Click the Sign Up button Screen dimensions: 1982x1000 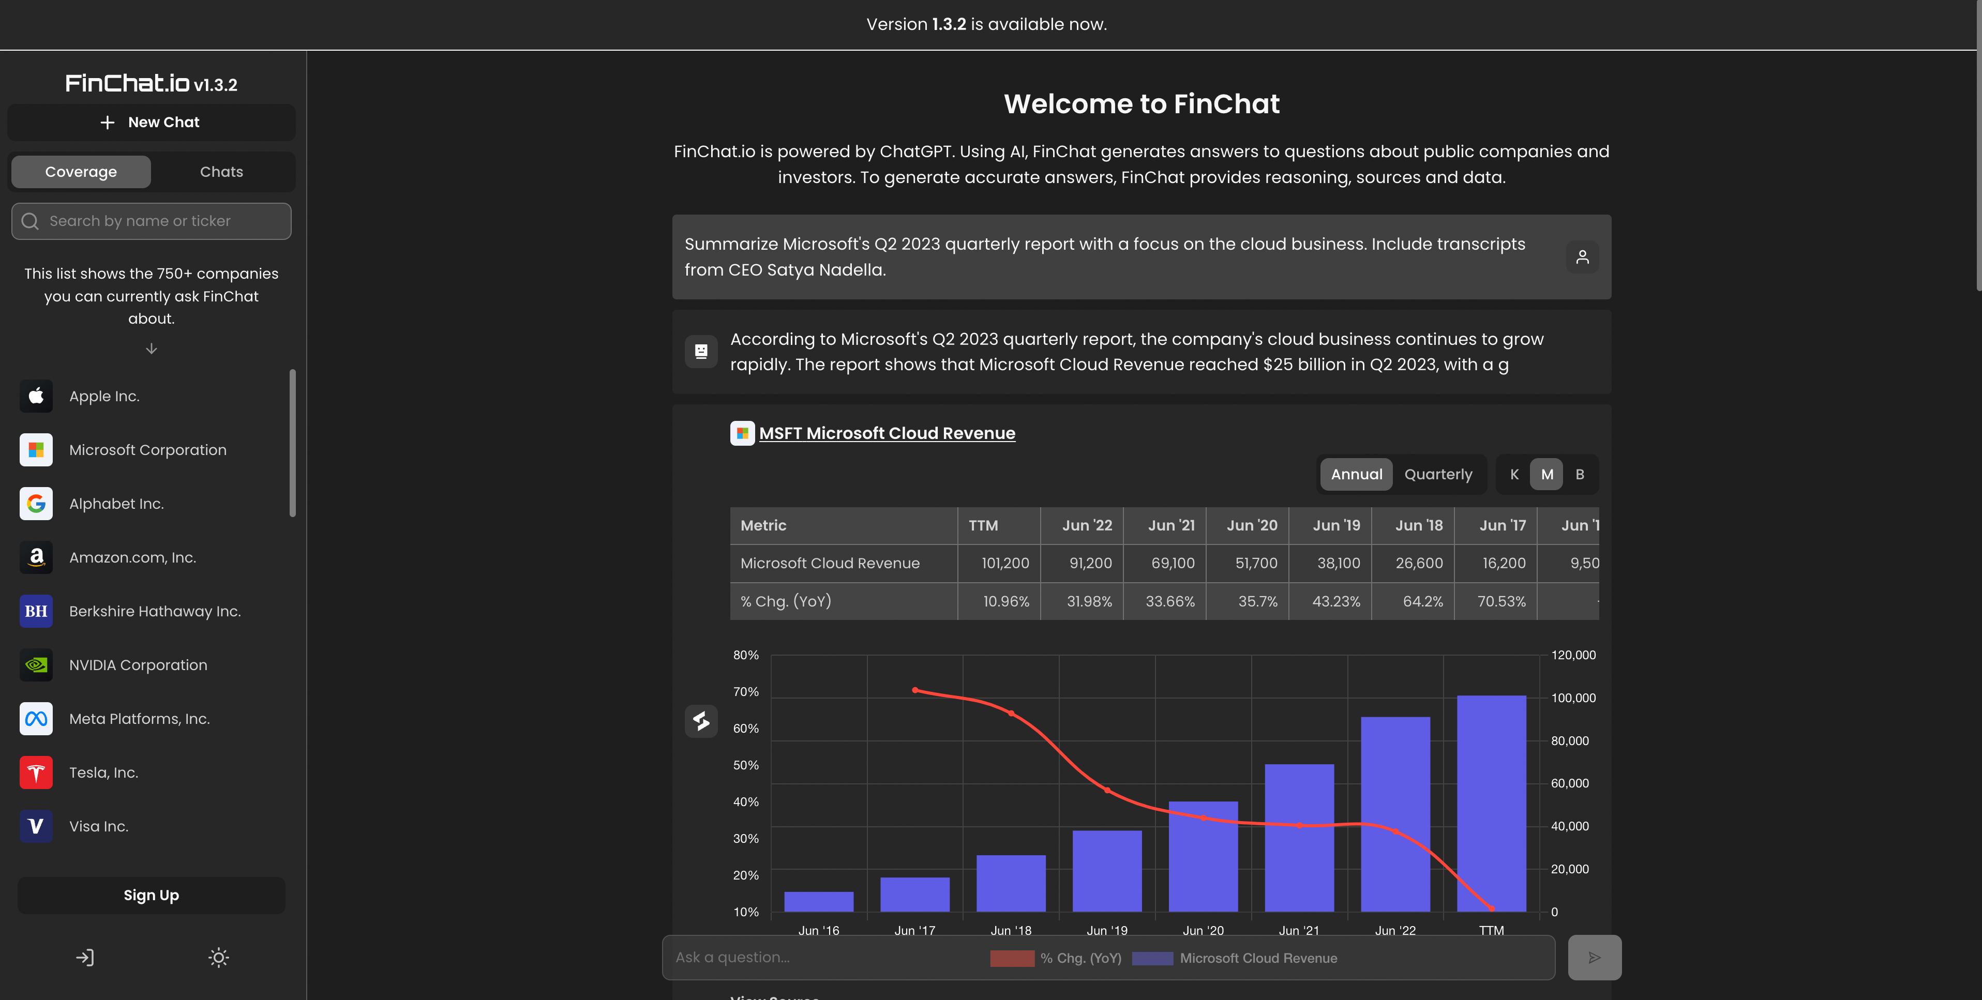[151, 896]
